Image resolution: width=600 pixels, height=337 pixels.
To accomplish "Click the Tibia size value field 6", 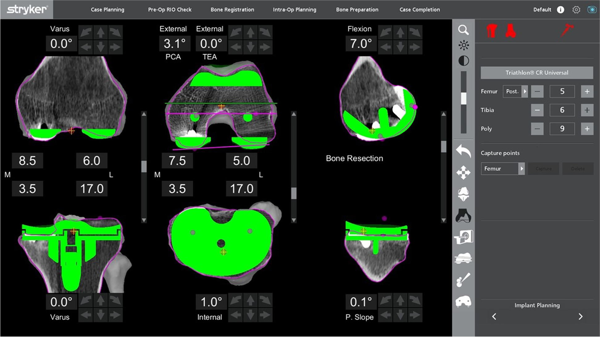I will (562, 110).
